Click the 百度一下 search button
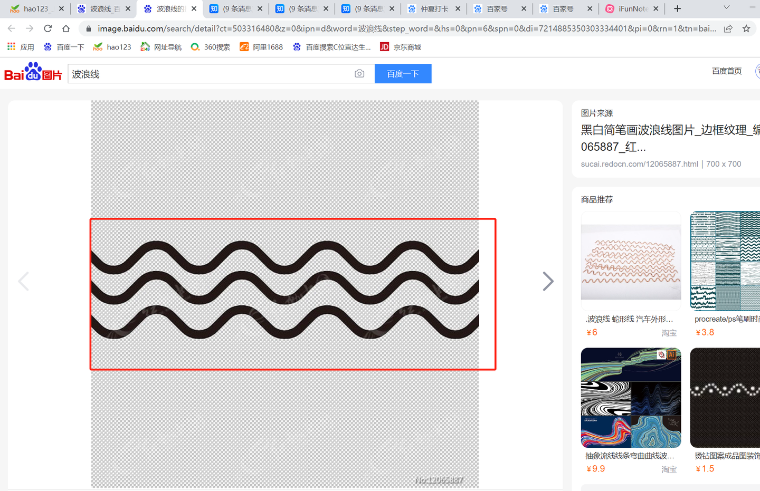Image resolution: width=760 pixels, height=491 pixels. pos(403,73)
